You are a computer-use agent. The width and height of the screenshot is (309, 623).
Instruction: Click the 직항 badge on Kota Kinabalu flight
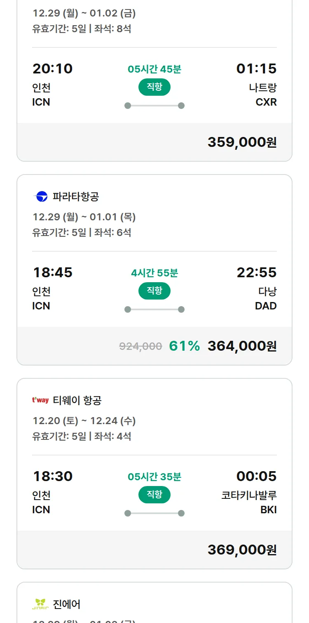point(154,495)
